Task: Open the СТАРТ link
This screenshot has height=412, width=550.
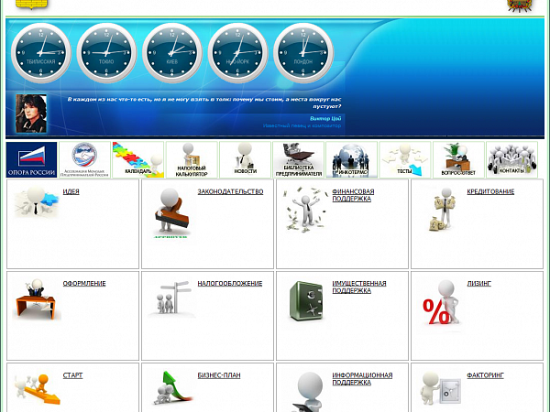Action: [72, 375]
